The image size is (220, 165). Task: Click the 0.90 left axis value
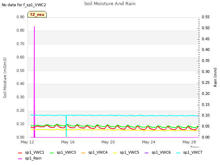coord(21,17)
